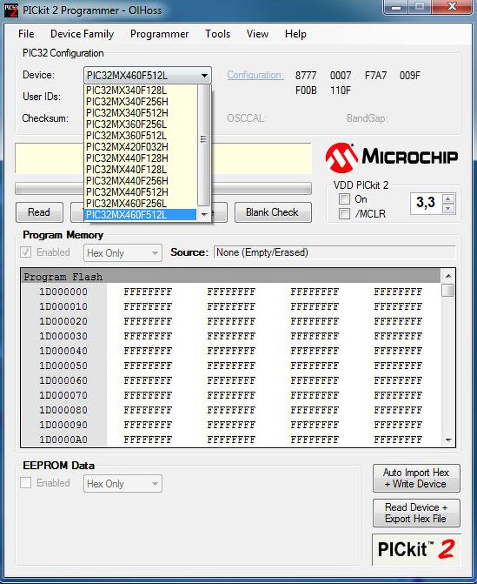Screen dimensions: 477x584
Task: Click the PICkit 2 title bar icon
Action: tap(11, 10)
